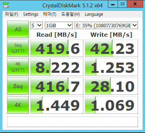Select the 416.7 Seq read result

[x=57, y=86]
